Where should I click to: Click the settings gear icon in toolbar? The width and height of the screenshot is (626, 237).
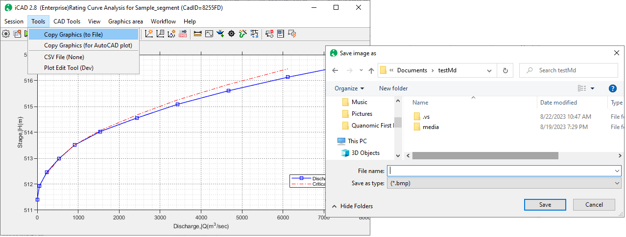tap(6, 34)
